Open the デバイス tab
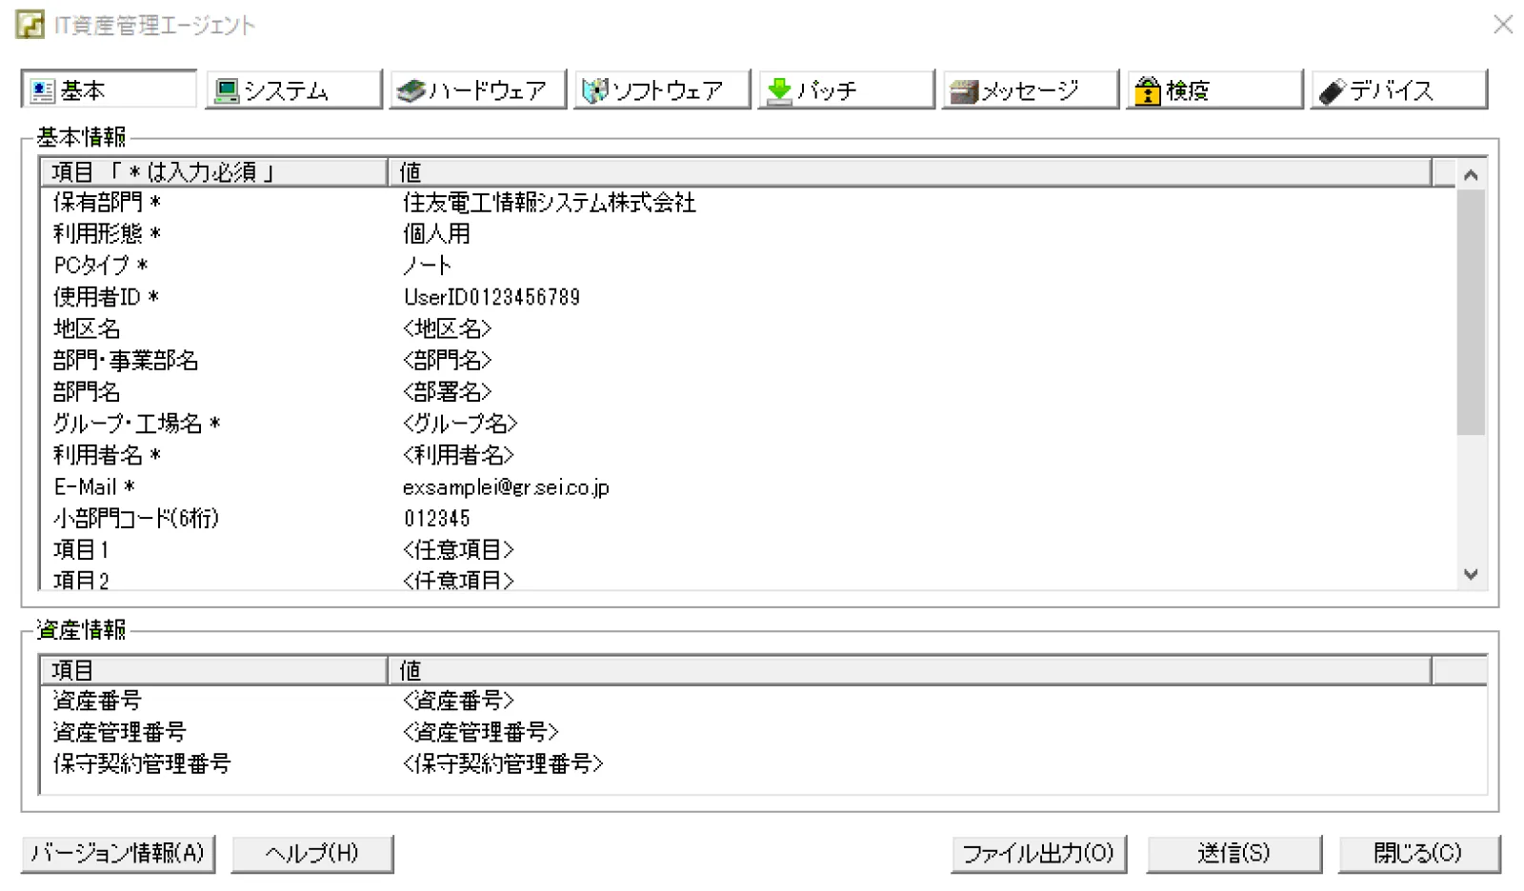The height and width of the screenshot is (891, 1524). 1398,89
